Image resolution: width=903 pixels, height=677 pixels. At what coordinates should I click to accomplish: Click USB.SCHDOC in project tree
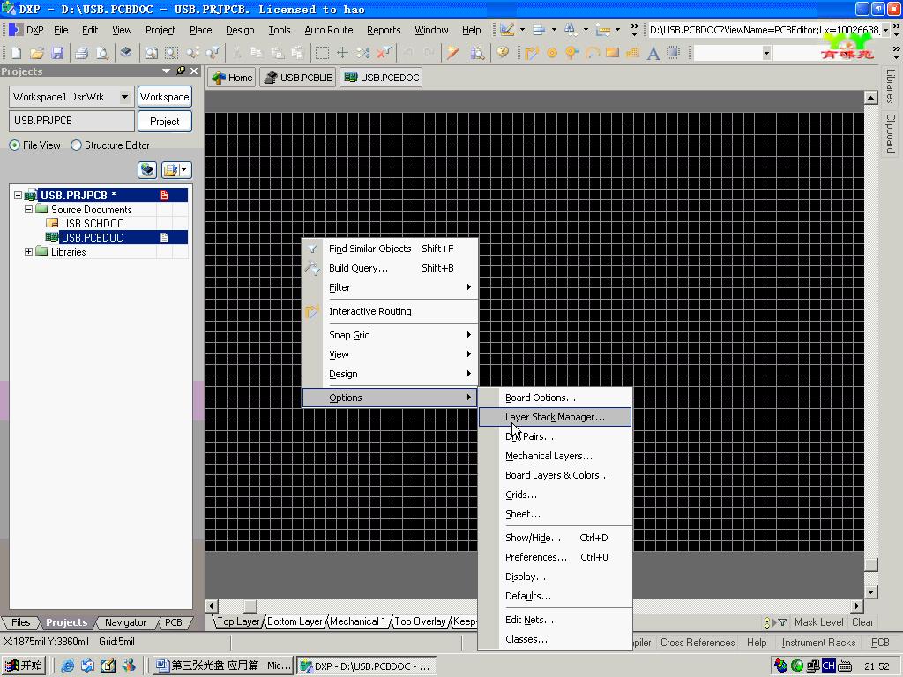tap(92, 223)
